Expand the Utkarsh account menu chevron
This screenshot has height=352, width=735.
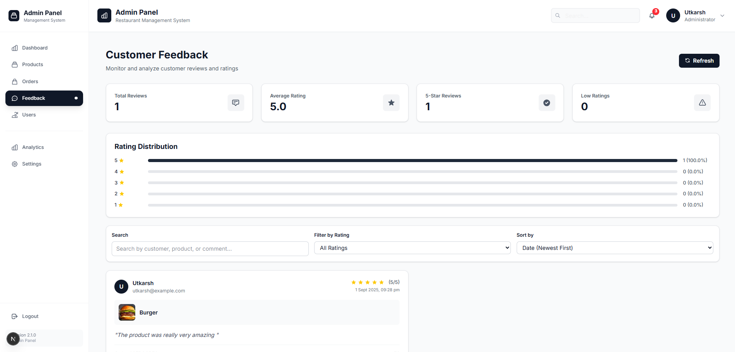point(722,16)
